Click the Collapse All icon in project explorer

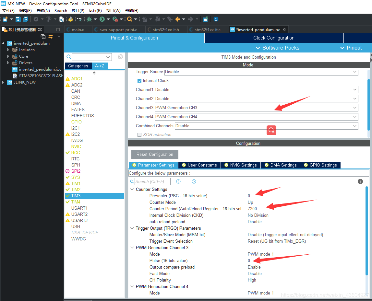tap(43, 37)
